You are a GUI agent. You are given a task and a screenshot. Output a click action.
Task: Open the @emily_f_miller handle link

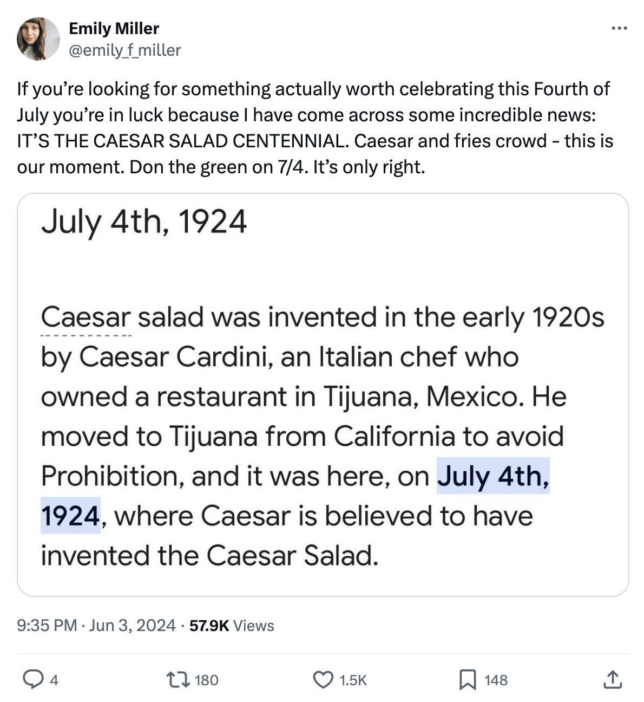124,50
